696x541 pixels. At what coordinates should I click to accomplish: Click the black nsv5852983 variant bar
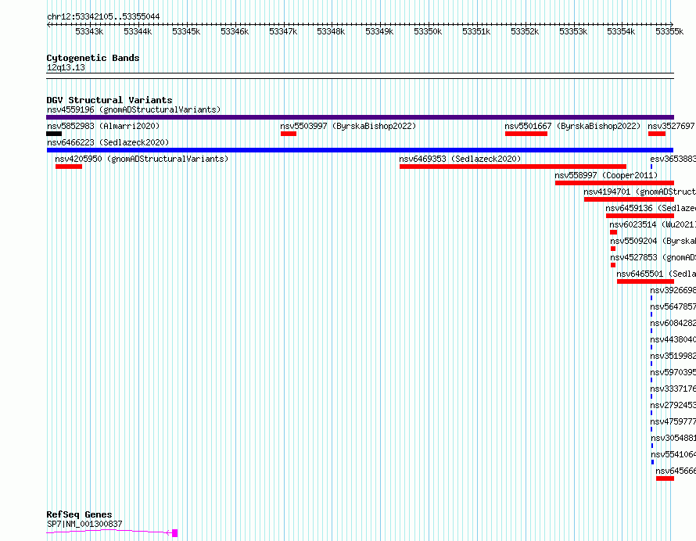click(x=54, y=134)
